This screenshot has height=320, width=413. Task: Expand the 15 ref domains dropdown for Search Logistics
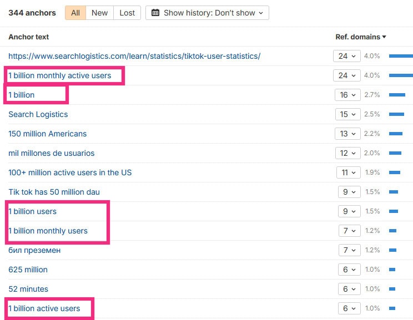point(347,114)
